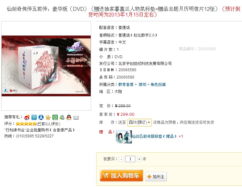Share via the blue P (Tencent Weibo) icon

[34, 117]
